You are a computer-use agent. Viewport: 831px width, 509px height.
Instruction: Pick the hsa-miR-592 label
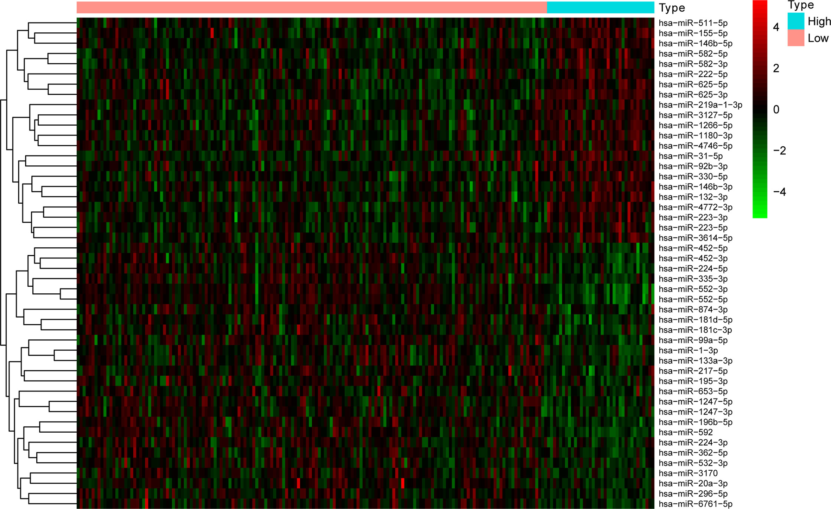[686, 432]
